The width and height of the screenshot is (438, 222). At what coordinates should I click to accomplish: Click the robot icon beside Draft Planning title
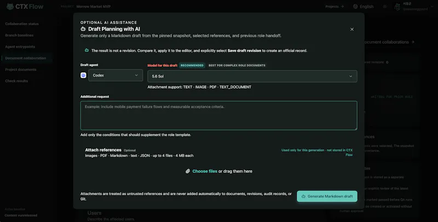pyautogui.click(x=83, y=29)
